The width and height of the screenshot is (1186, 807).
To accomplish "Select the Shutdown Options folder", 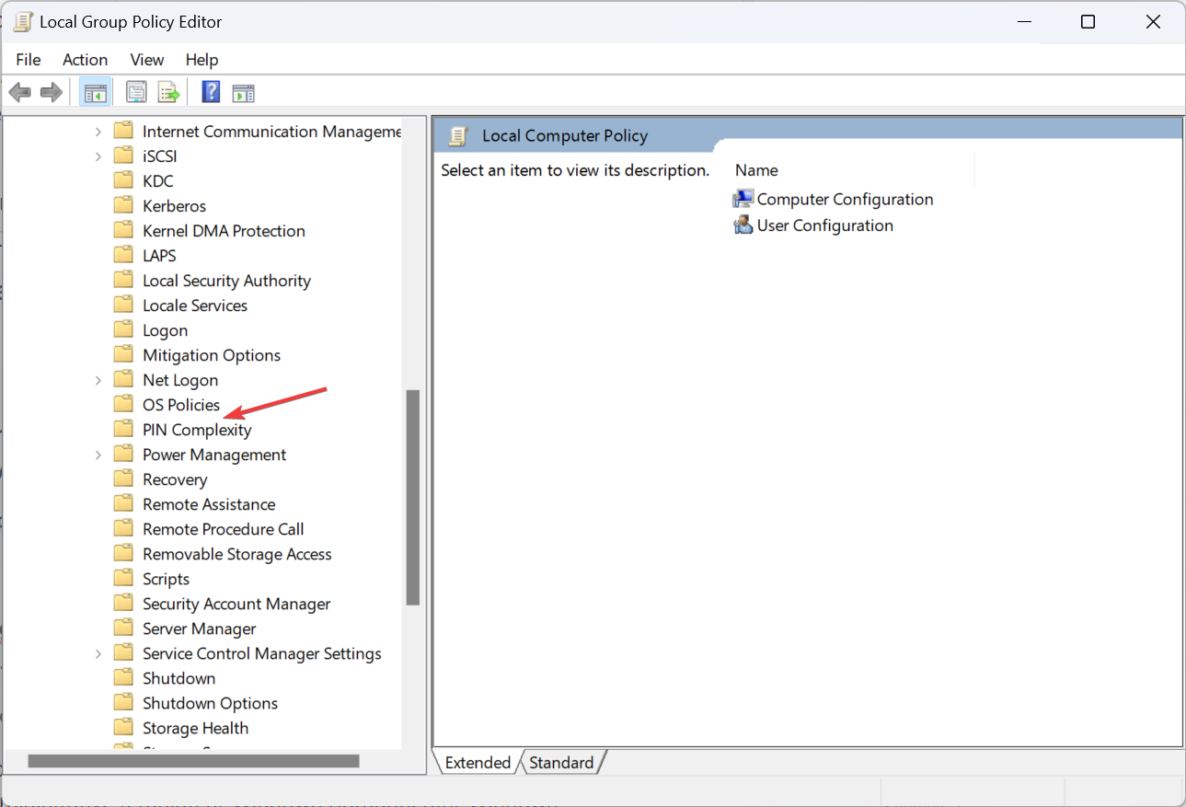I will point(210,702).
